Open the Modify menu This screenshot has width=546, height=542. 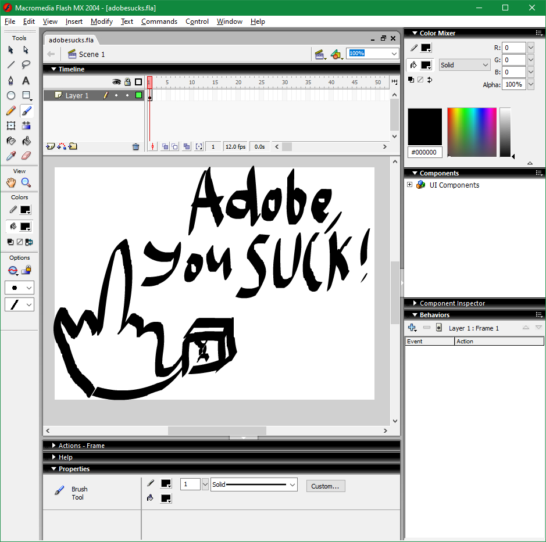(101, 21)
